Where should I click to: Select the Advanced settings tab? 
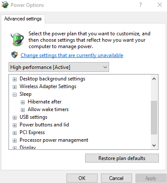[23, 19]
